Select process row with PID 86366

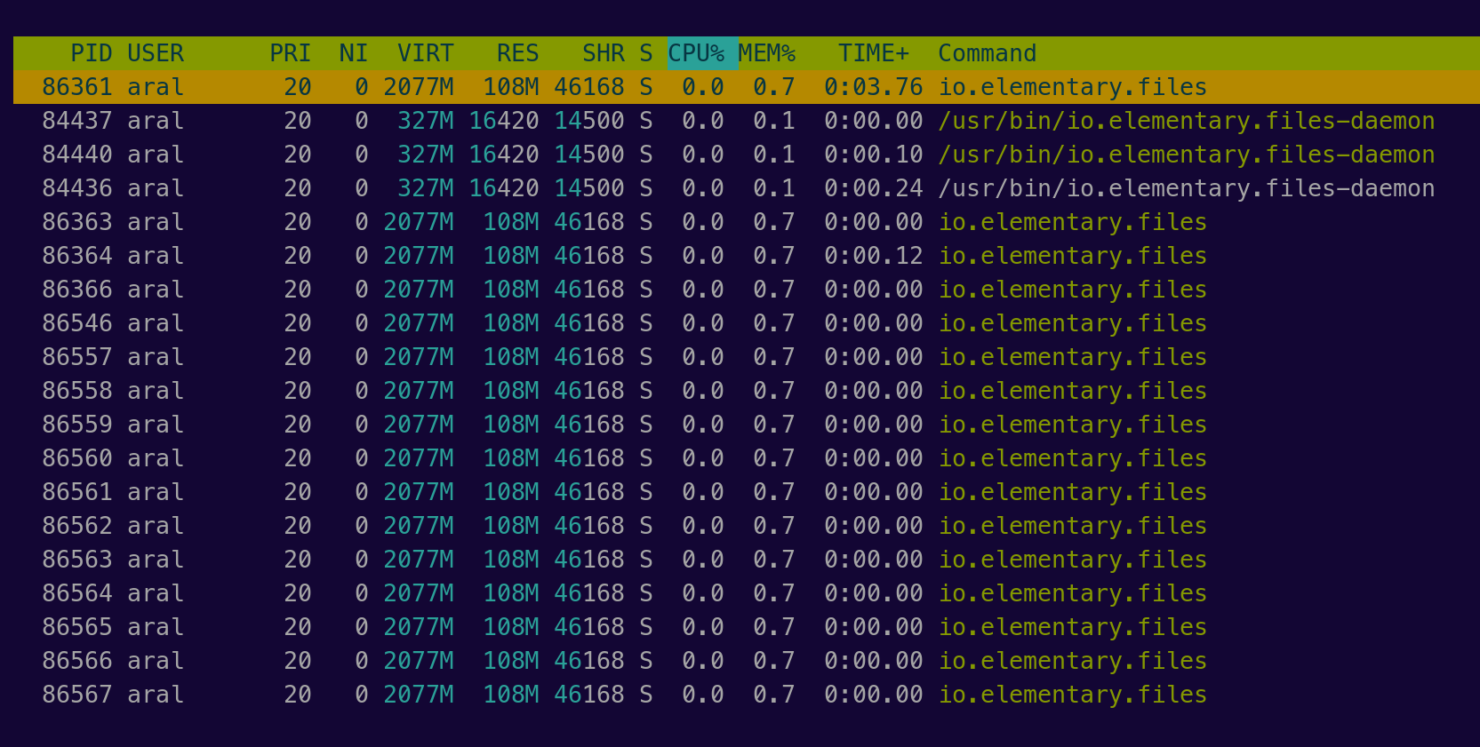pos(747,290)
